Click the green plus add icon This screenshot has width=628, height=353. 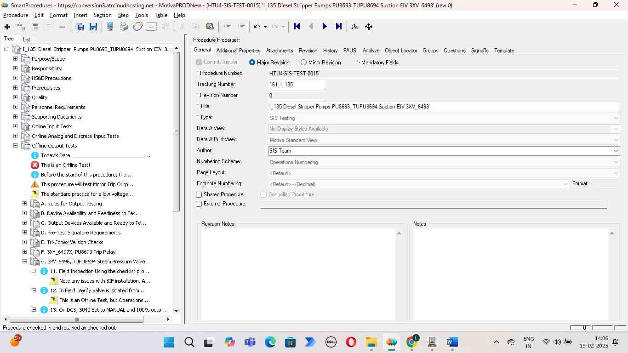coord(7,27)
